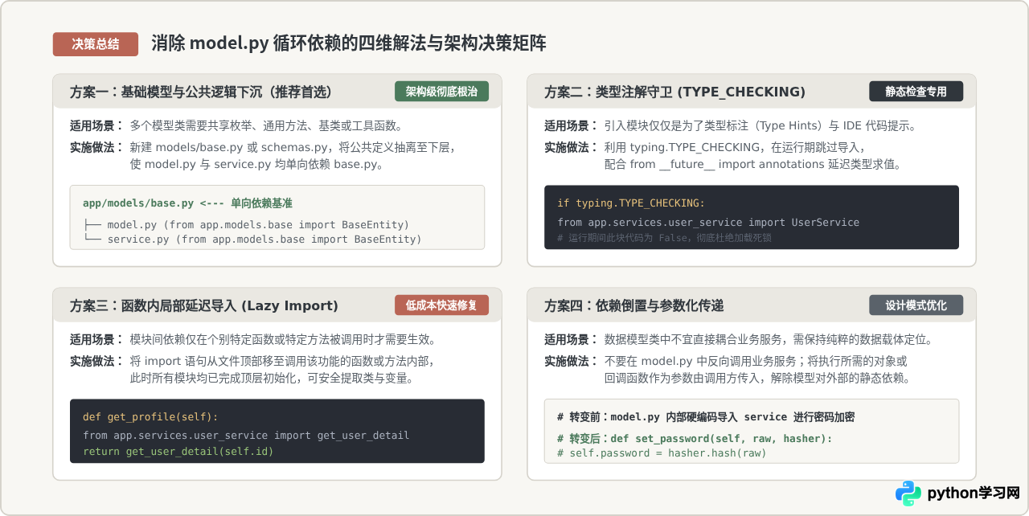Click 实施做法 label in 方案四 card
This screenshot has height=516, width=1029.
click(571, 361)
